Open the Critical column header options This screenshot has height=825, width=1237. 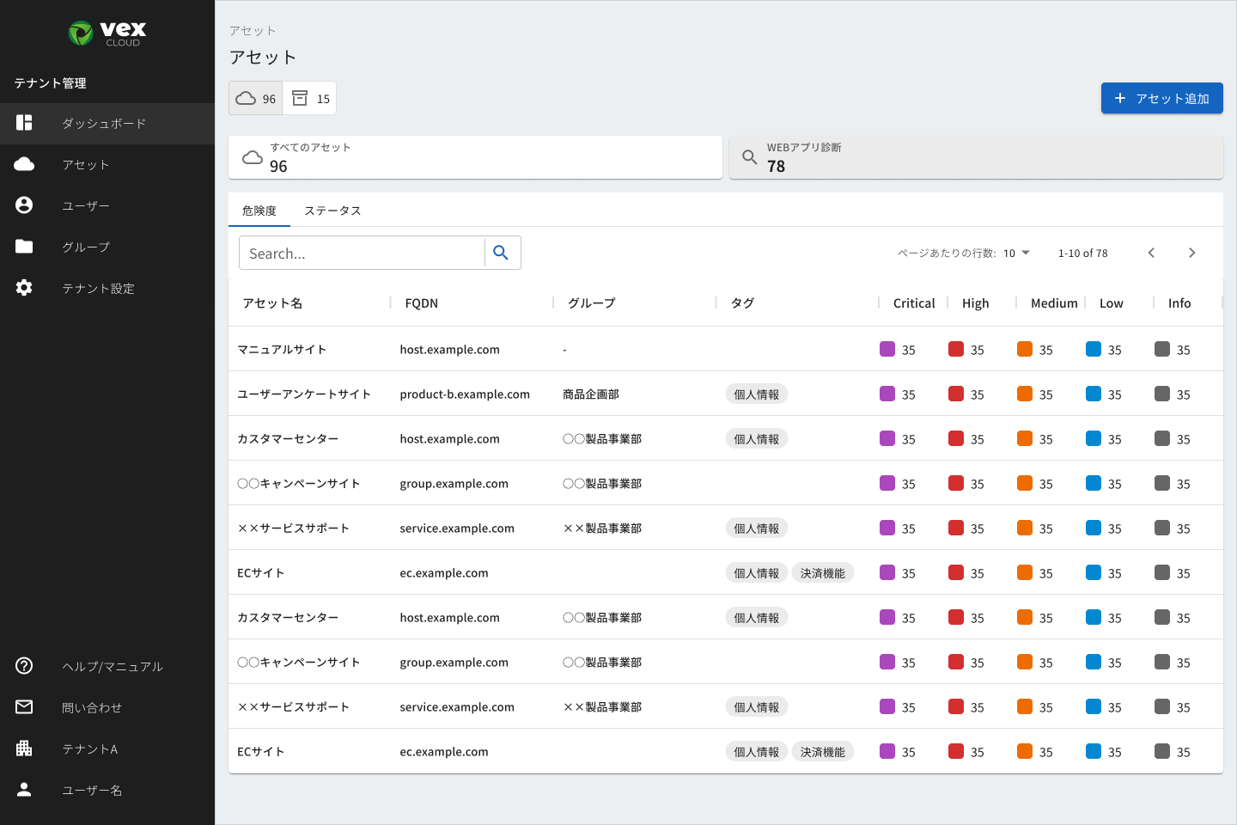click(x=913, y=302)
